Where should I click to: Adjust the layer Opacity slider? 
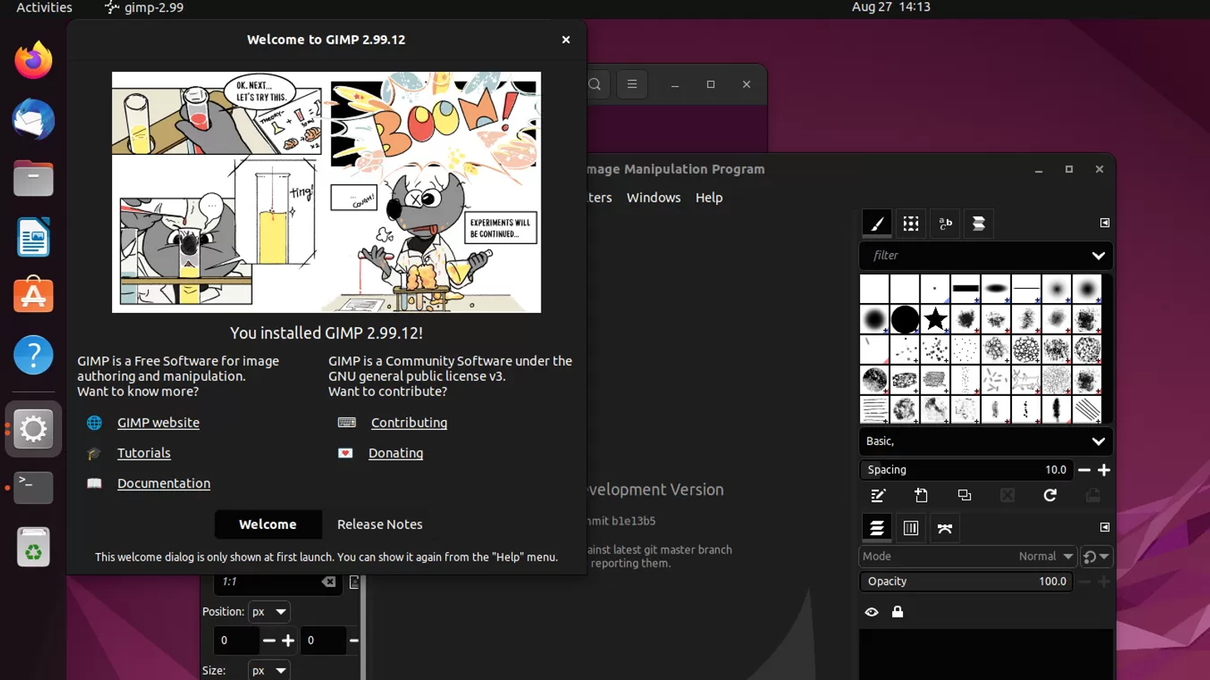pyautogui.click(x=966, y=582)
